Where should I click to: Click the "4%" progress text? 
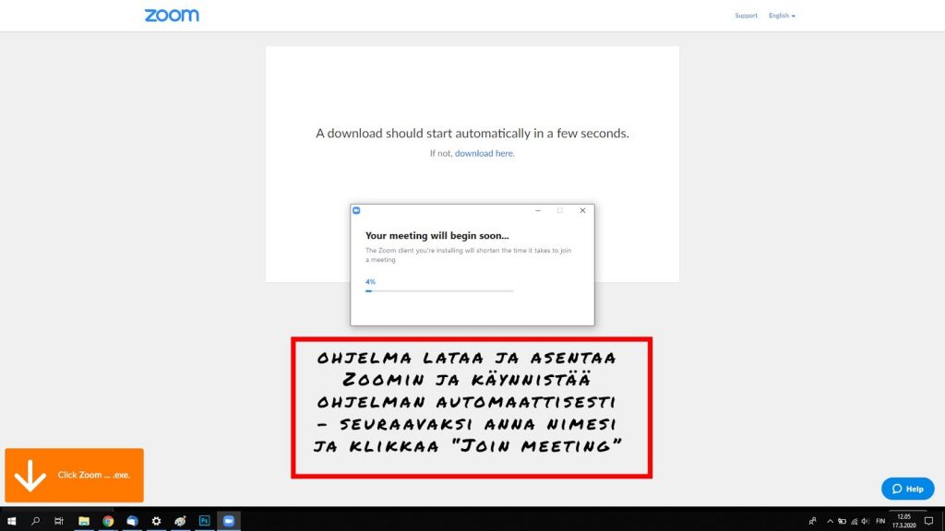370,282
